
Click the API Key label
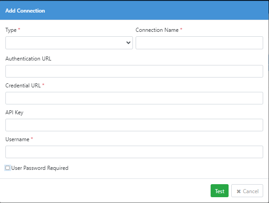[x=14, y=112]
